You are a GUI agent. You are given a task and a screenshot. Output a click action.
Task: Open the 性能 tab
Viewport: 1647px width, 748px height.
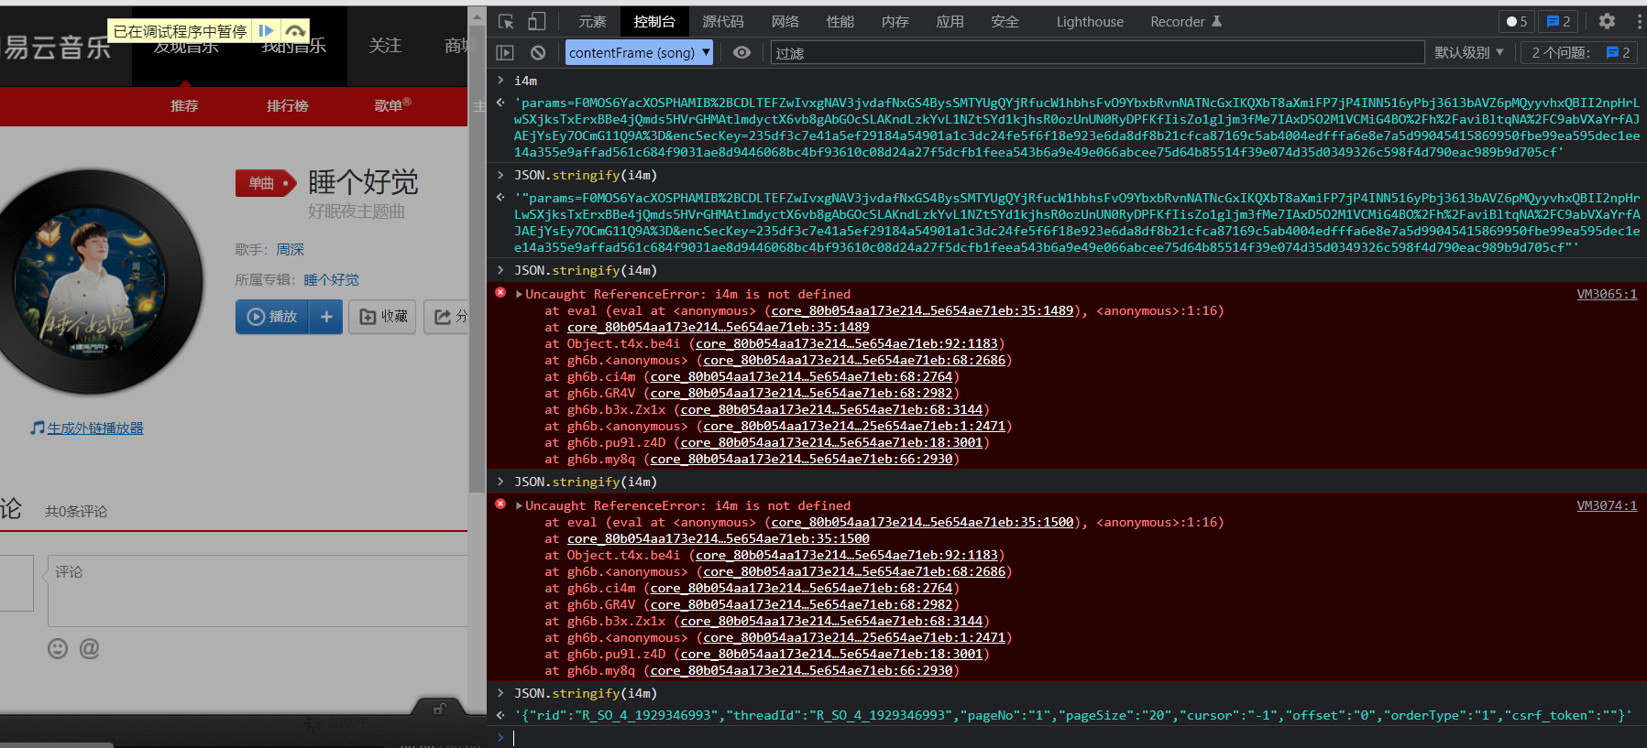tap(840, 21)
